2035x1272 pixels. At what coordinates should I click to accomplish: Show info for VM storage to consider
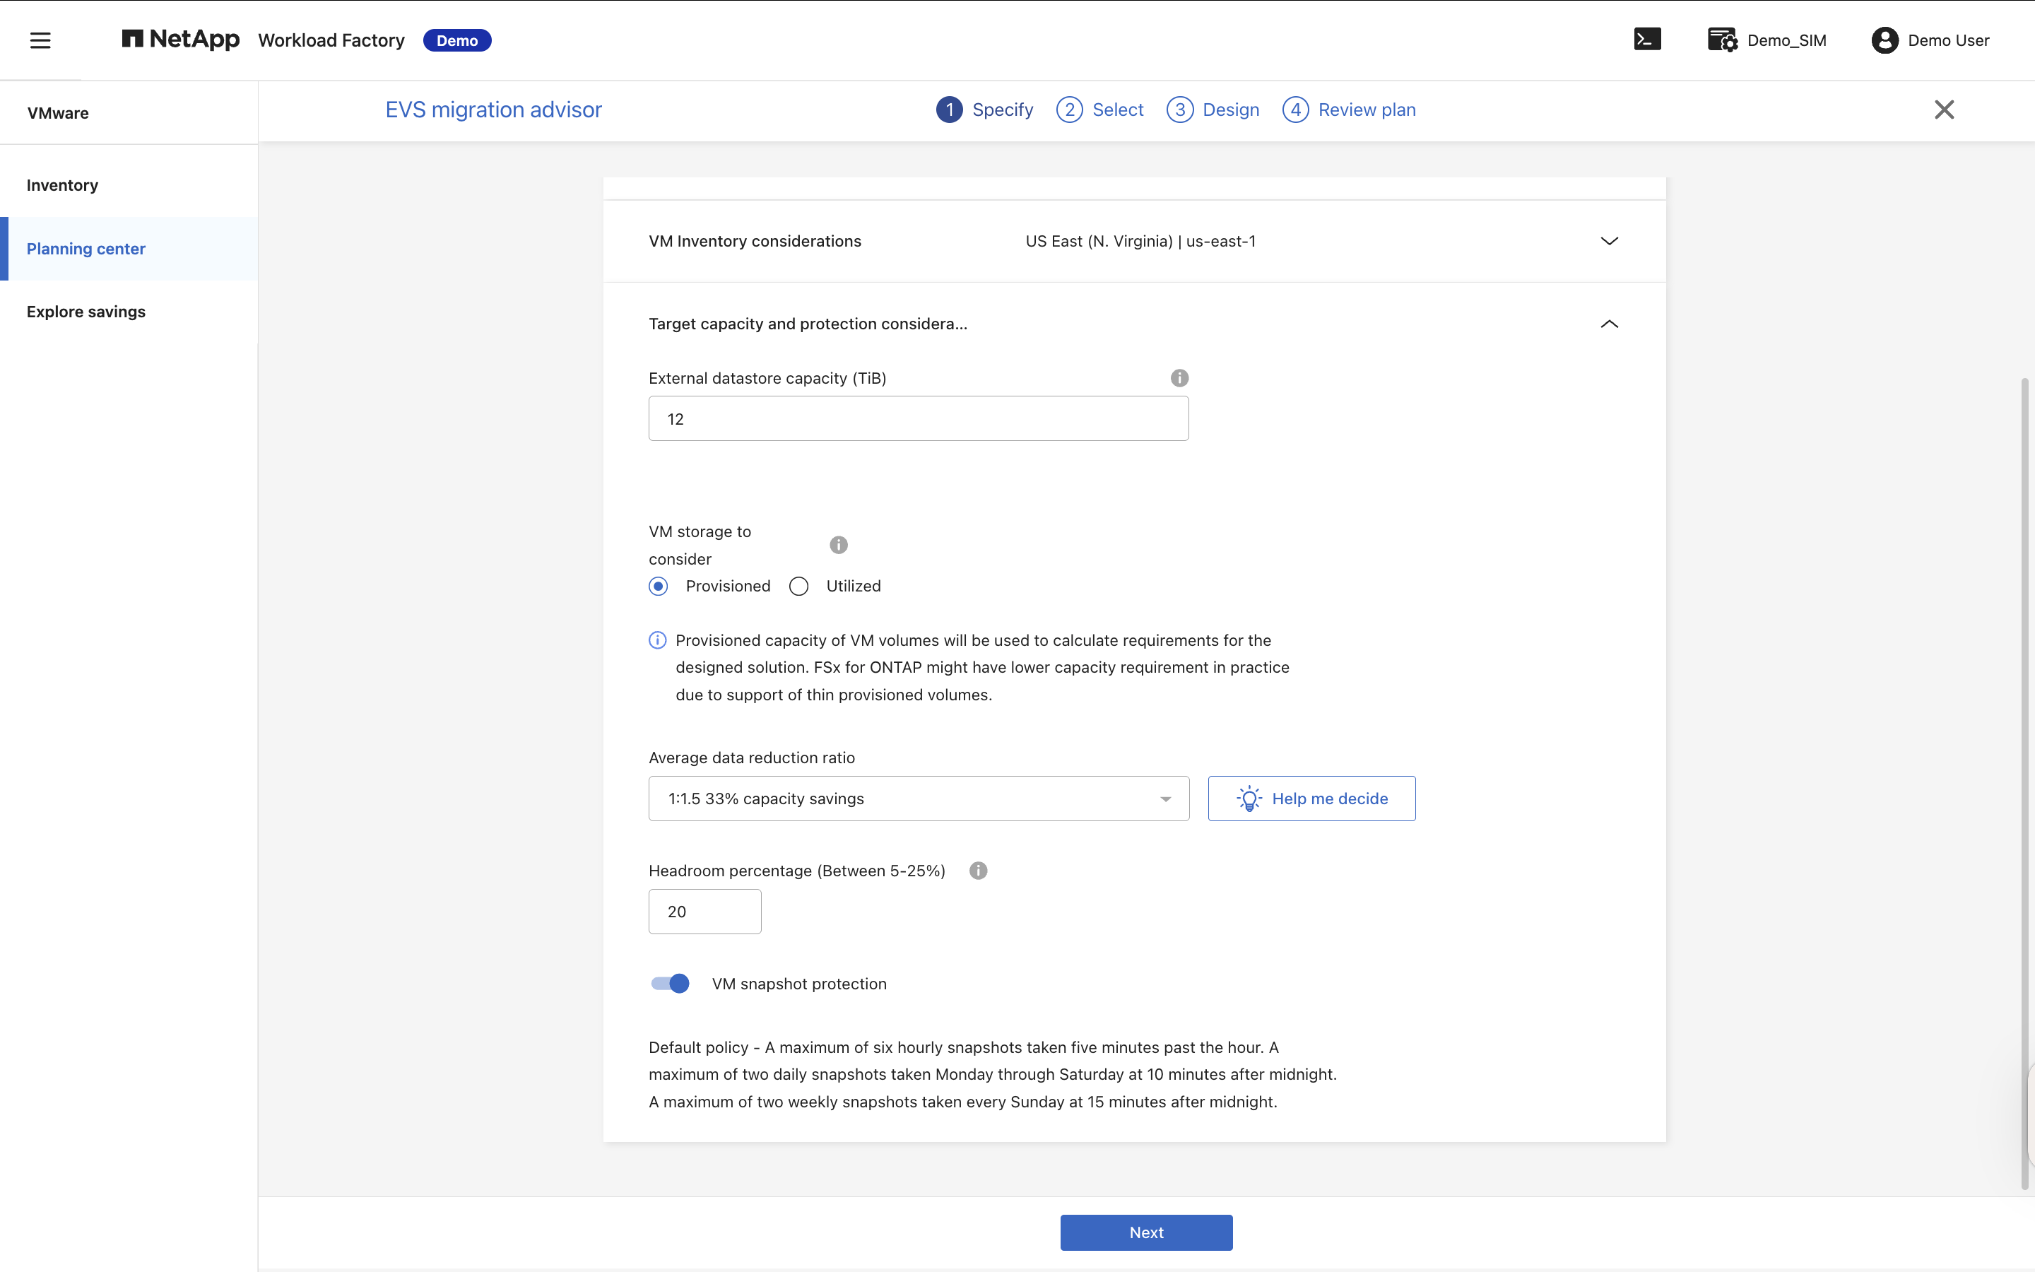(x=839, y=545)
